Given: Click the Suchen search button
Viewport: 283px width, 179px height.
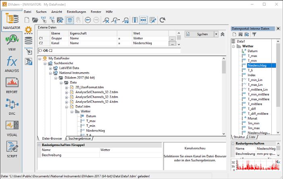Looking at the screenshot, I should tap(199, 34).
